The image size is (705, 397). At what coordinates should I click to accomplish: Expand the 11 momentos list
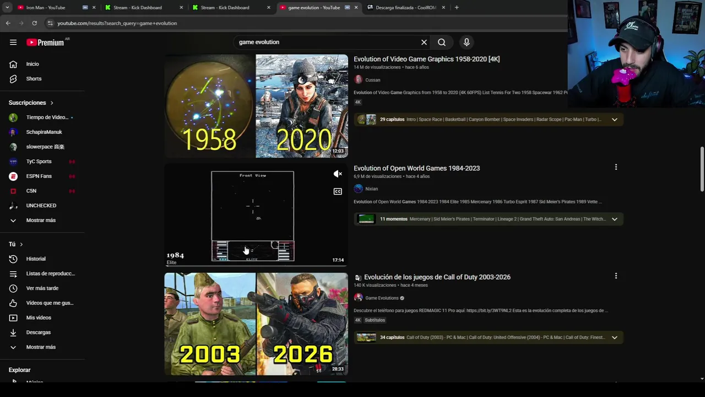[x=615, y=219]
